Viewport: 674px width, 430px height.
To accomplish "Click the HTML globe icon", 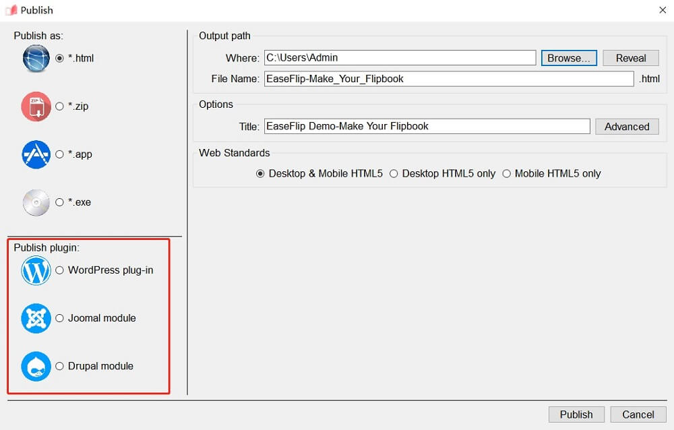I will pos(36,59).
